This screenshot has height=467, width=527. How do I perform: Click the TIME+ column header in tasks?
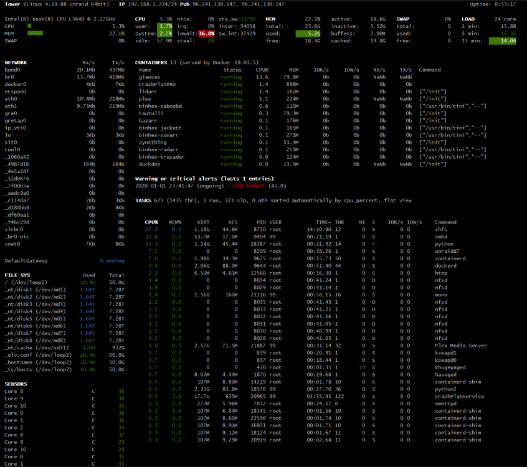point(323,222)
